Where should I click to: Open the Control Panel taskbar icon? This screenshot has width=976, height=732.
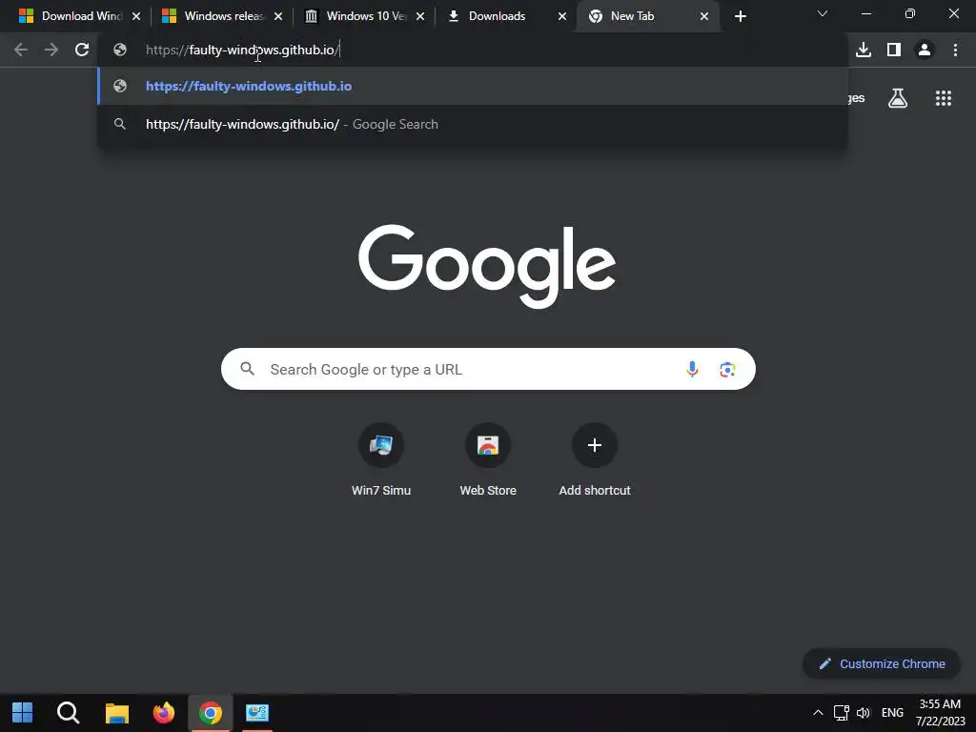coord(257,713)
